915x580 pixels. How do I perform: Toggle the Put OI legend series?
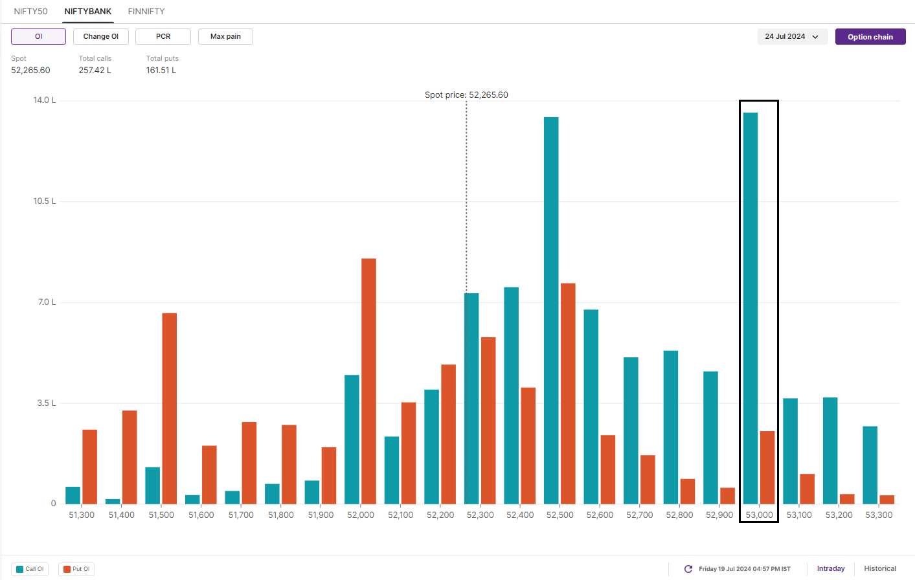pos(76,569)
